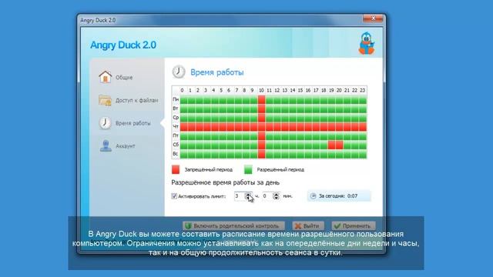Click the Вс row label
493x277 pixels.
pyautogui.click(x=176, y=154)
